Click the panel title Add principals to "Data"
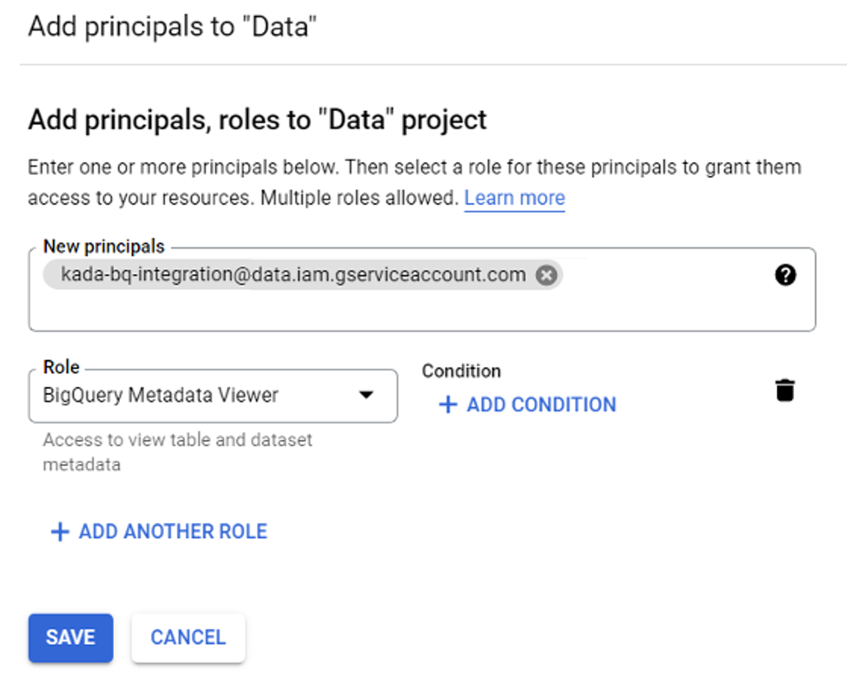Screen dimensions: 847x692 click(x=172, y=27)
